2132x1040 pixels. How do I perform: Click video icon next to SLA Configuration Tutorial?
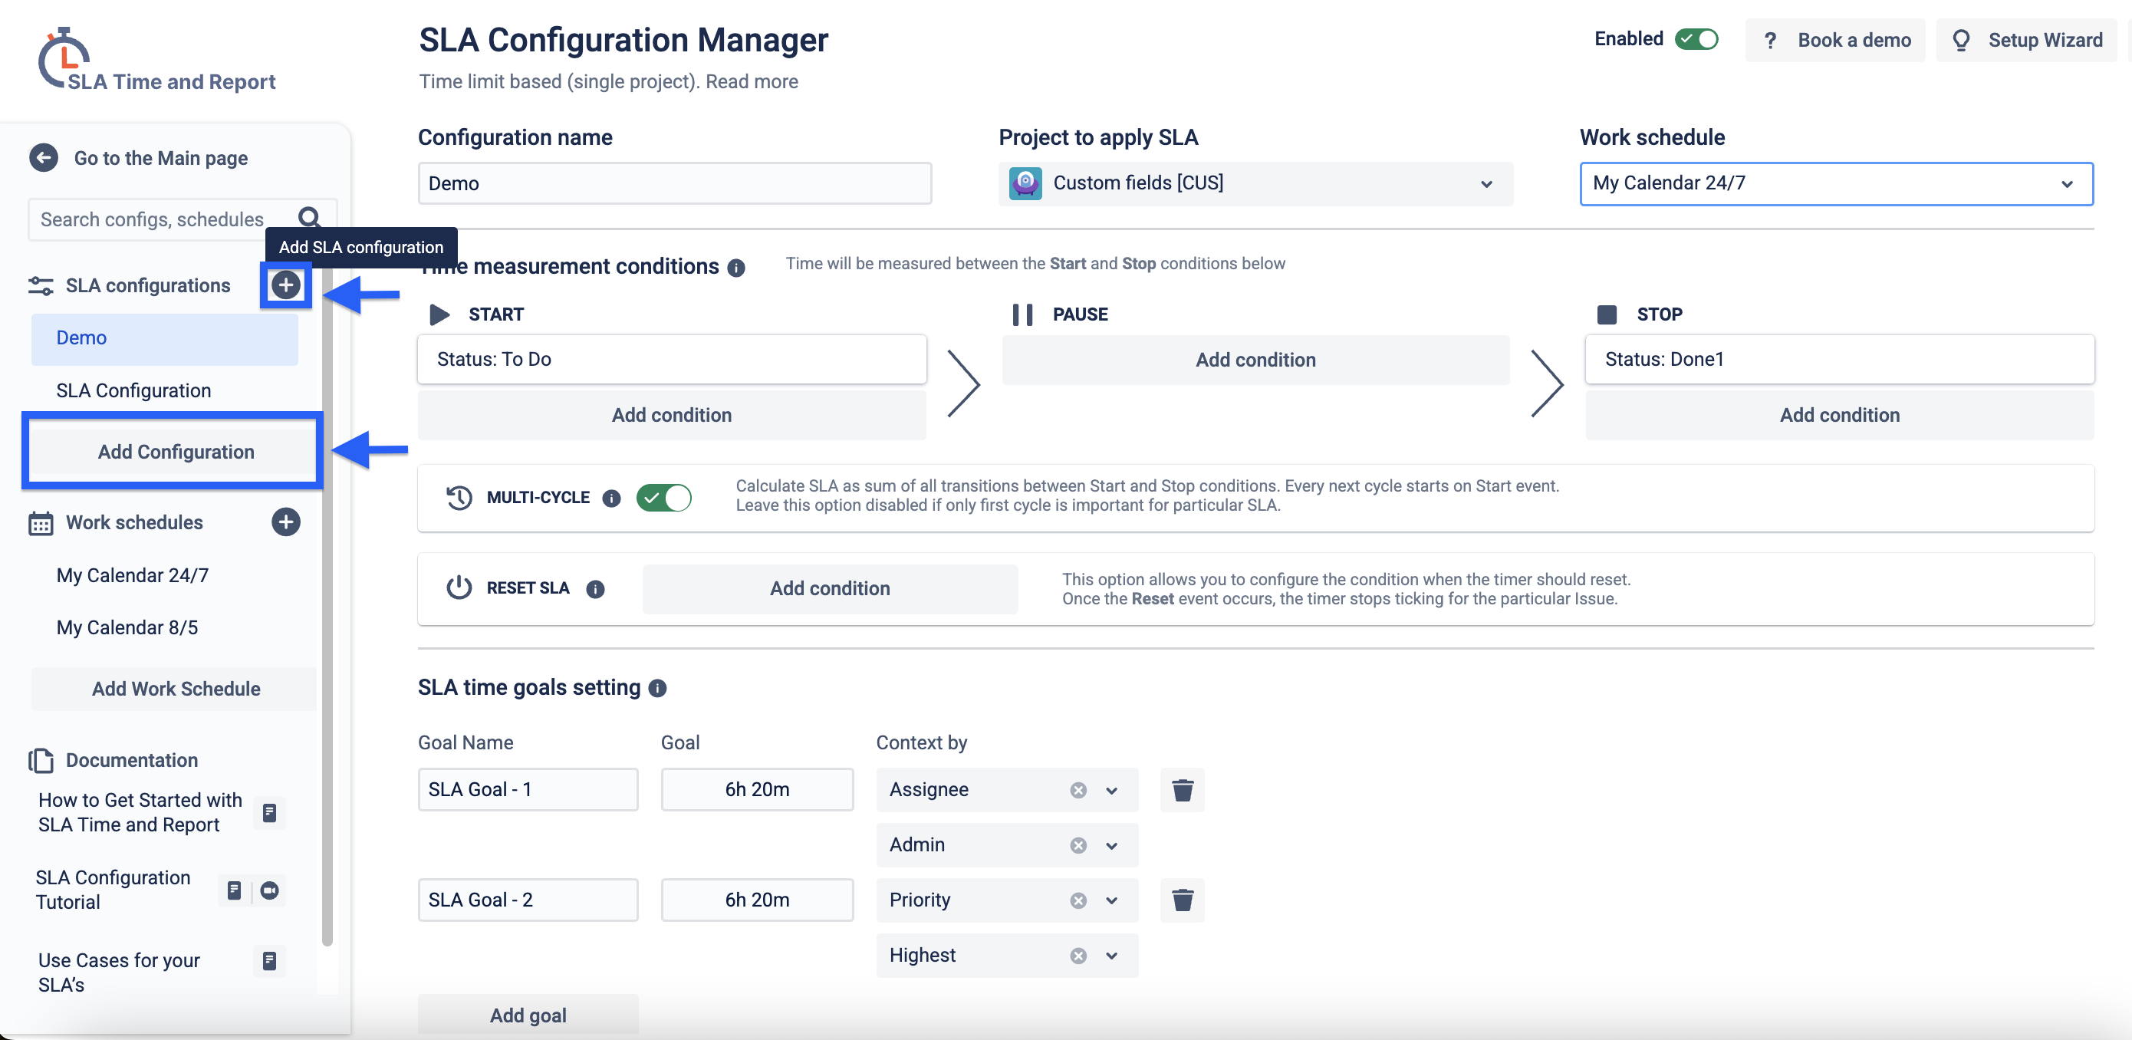pyautogui.click(x=269, y=890)
